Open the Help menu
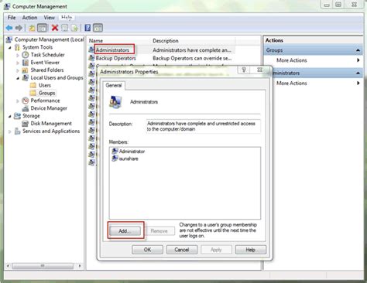367x283 pixels. tap(67, 18)
